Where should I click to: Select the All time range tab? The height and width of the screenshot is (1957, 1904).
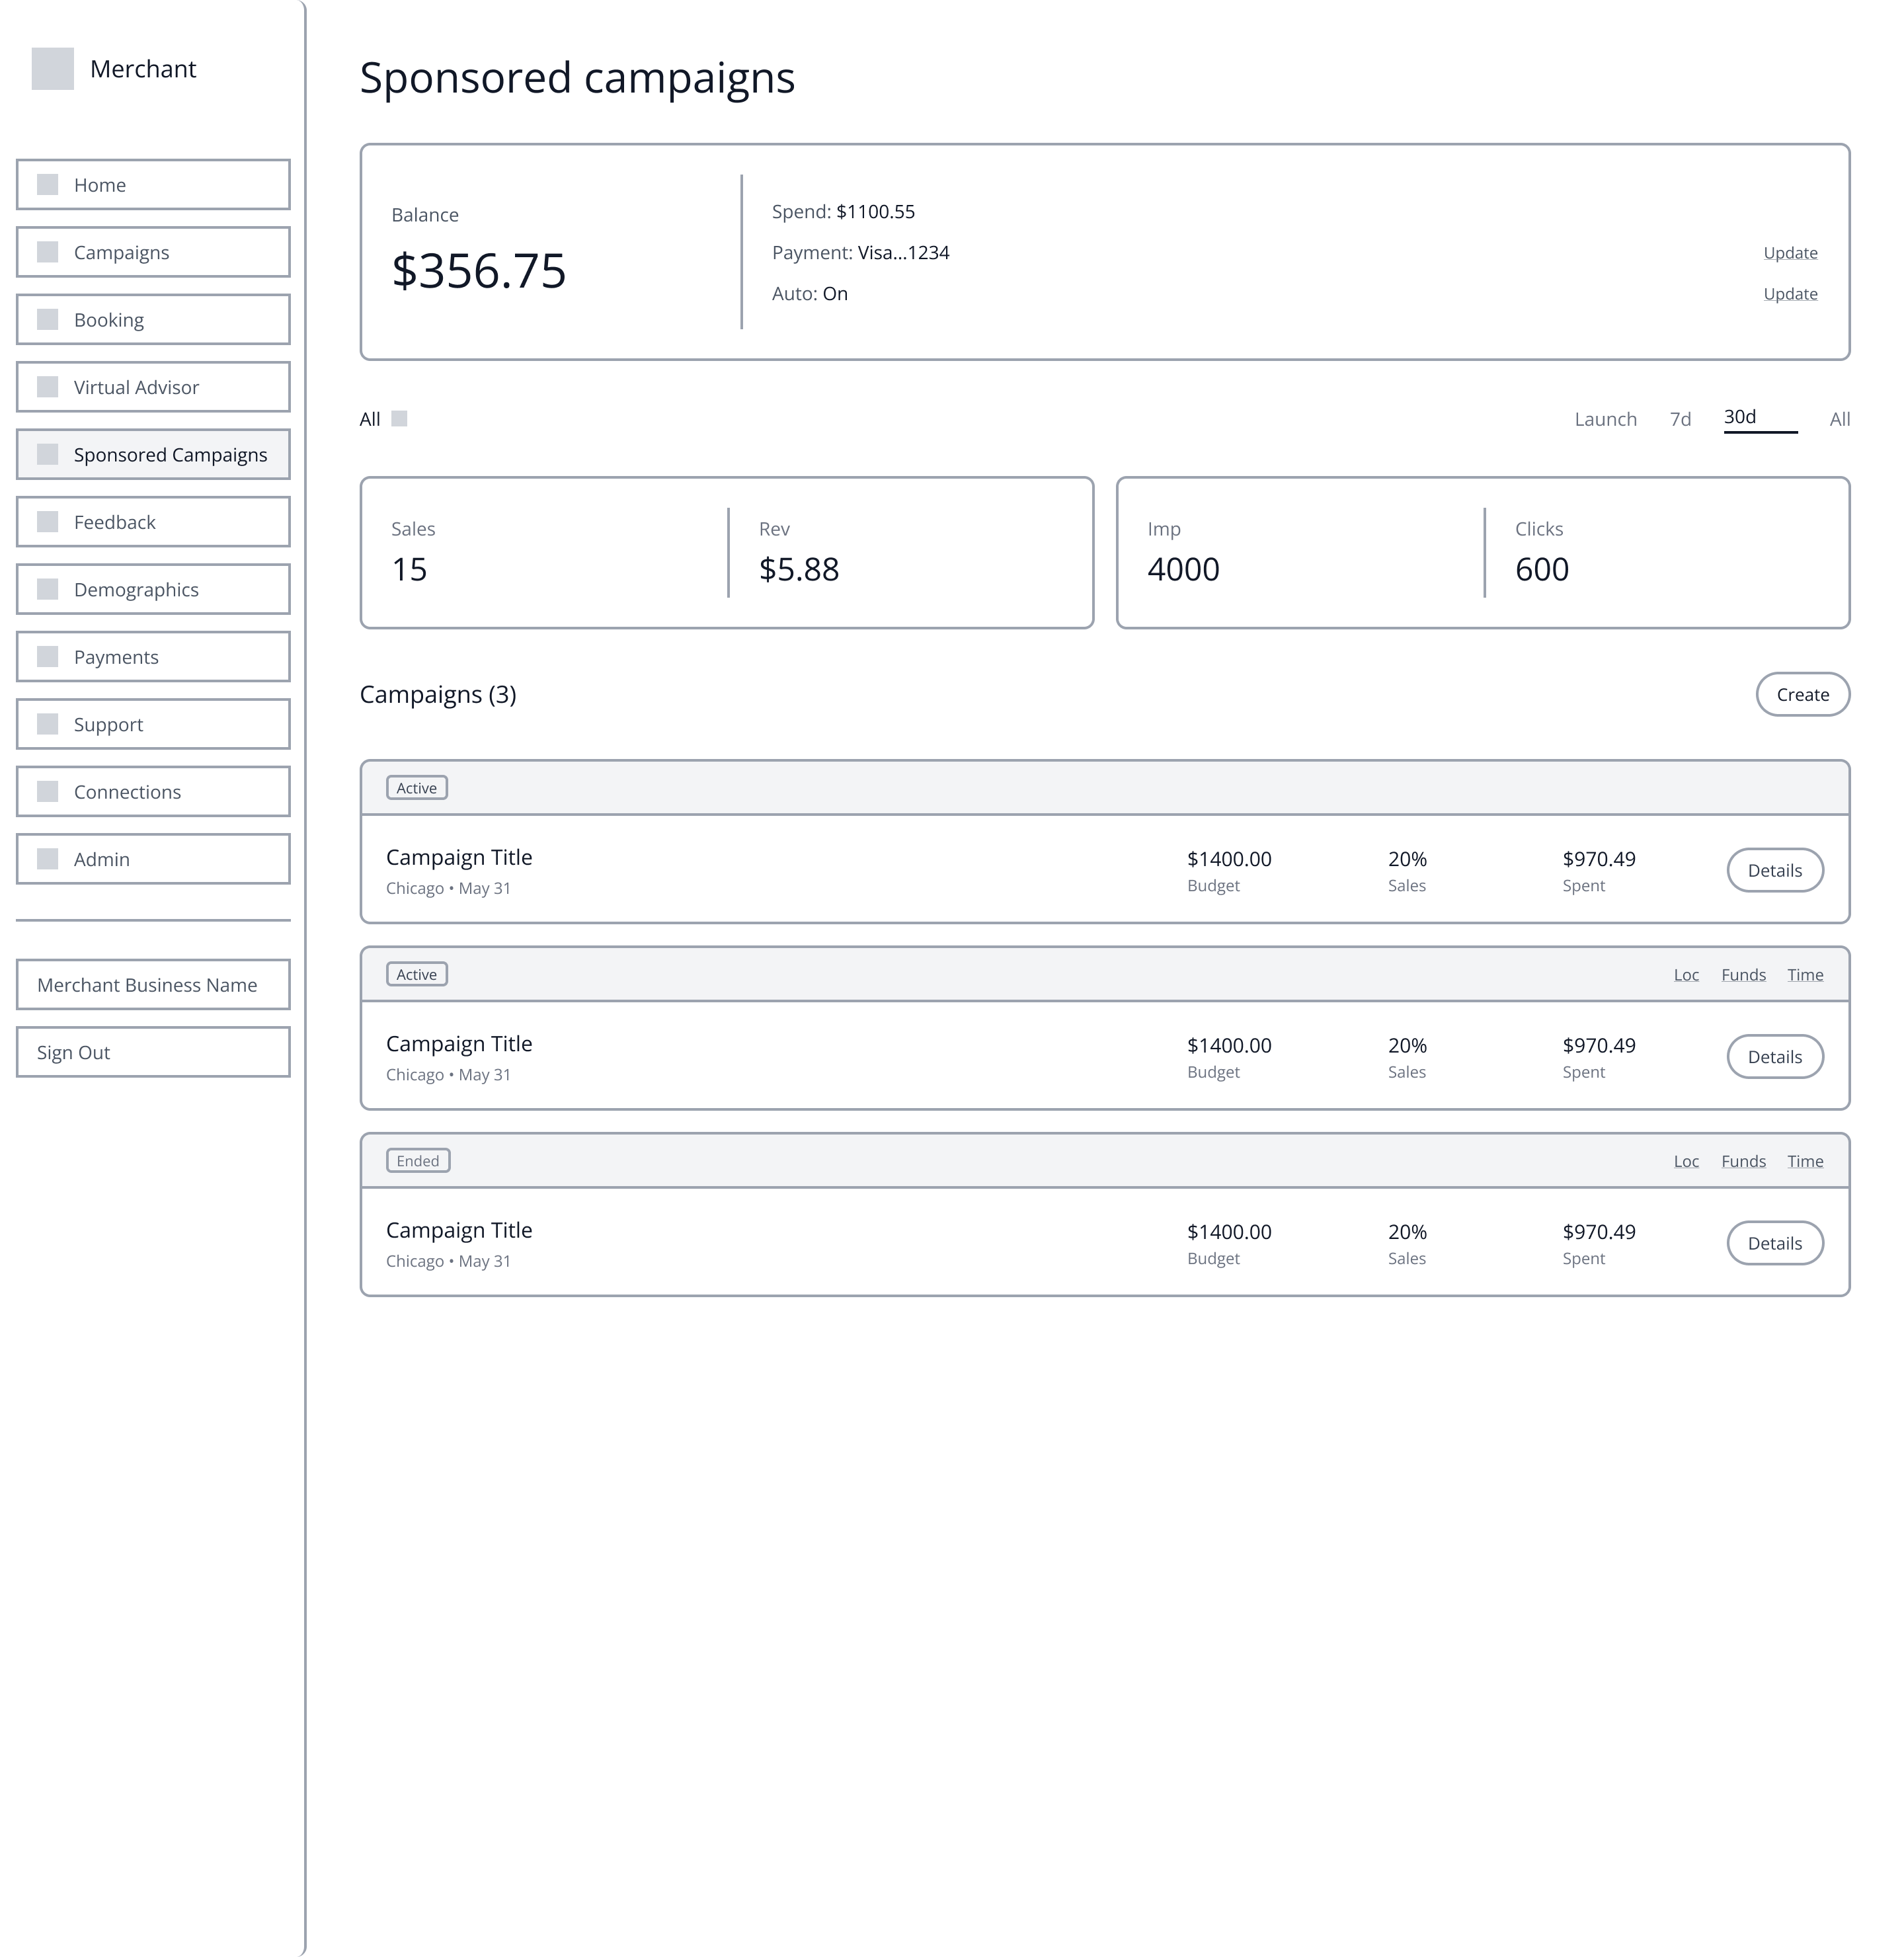tap(1840, 419)
